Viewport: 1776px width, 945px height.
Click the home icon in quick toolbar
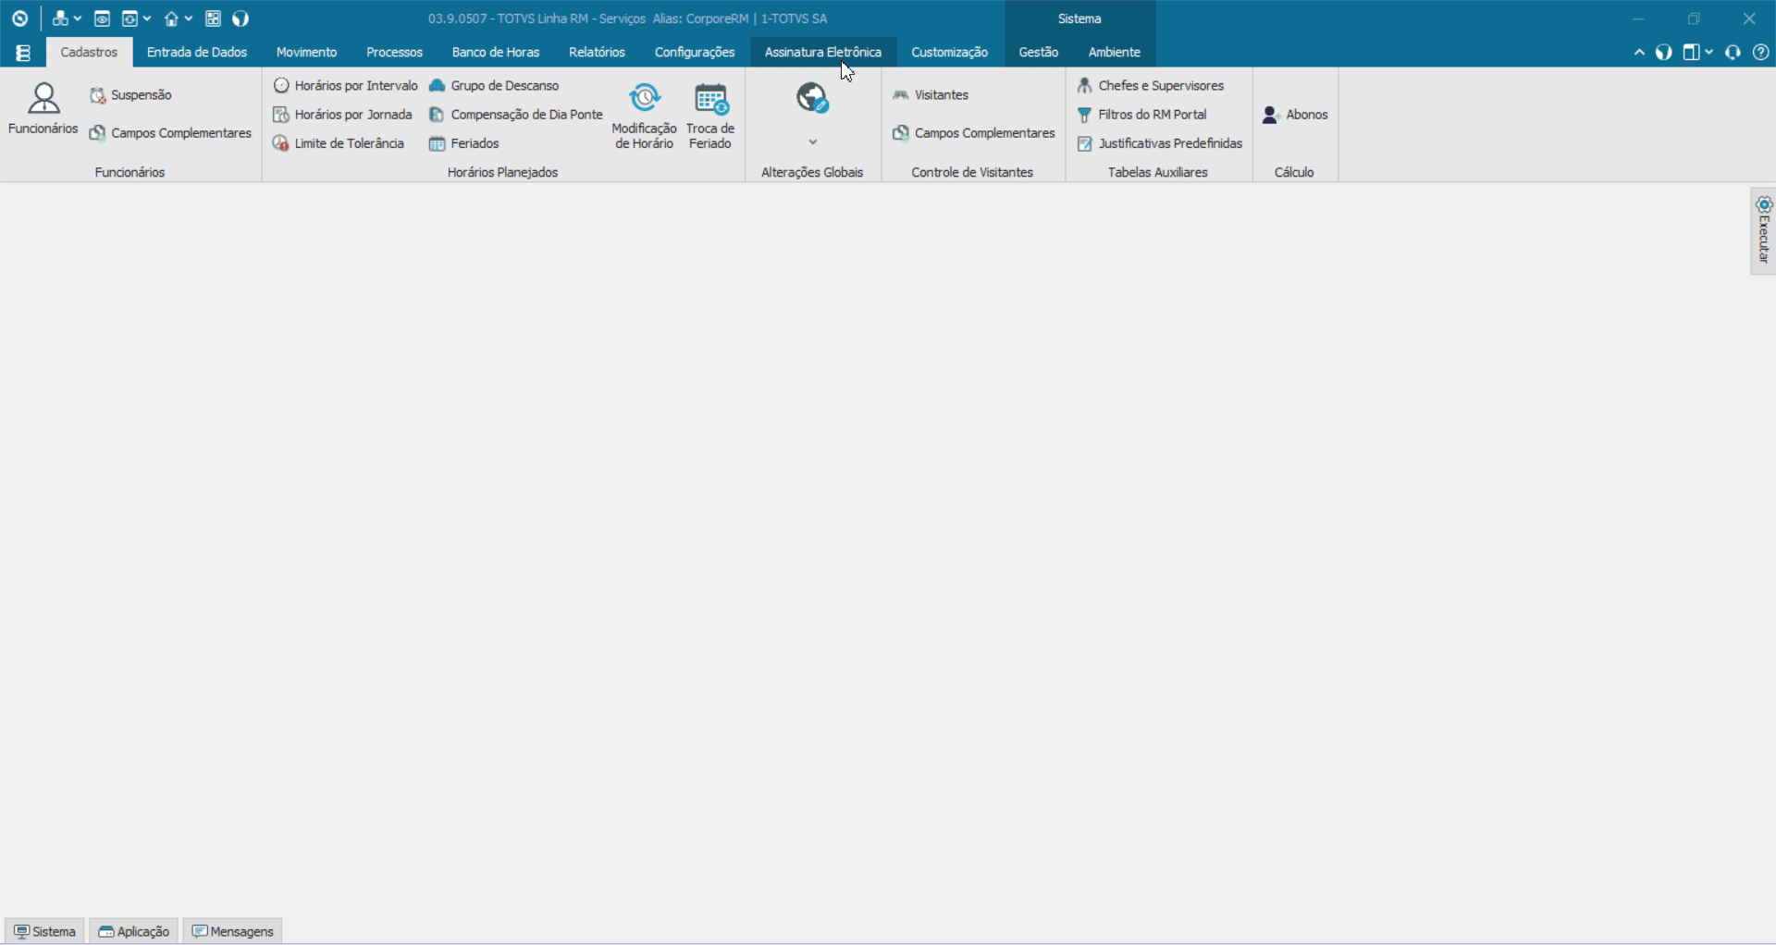coord(171,18)
